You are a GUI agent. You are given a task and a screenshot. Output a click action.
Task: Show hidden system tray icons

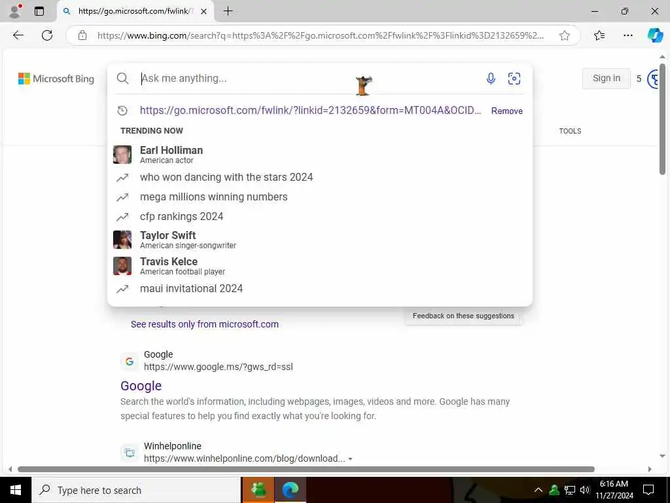pos(538,490)
